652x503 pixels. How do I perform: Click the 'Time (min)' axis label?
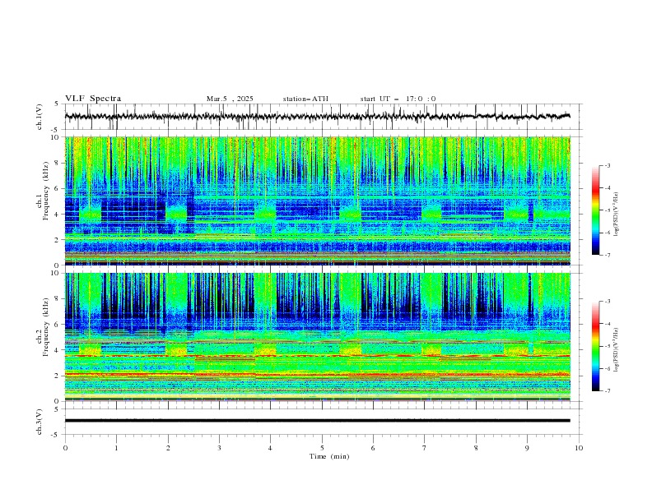pyautogui.click(x=329, y=456)
